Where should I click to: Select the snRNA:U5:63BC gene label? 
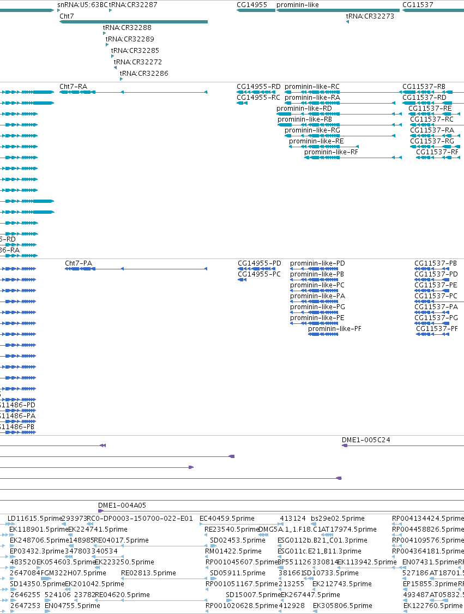tap(83, 5)
